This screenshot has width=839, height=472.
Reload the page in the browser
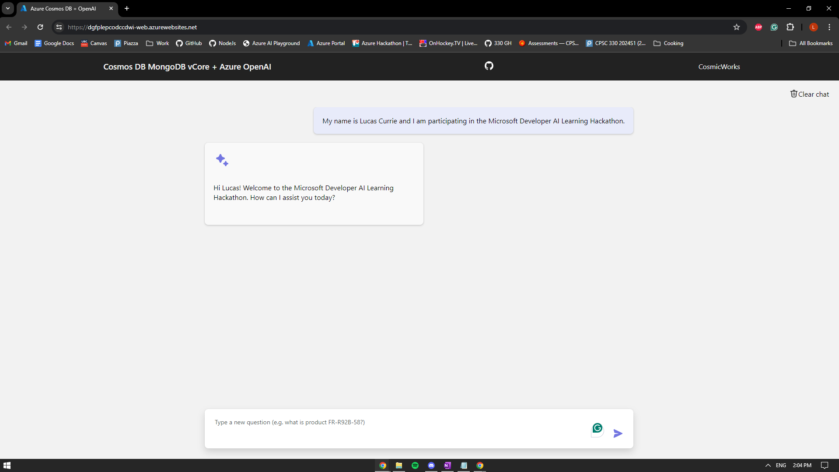click(x=40, y=27)
